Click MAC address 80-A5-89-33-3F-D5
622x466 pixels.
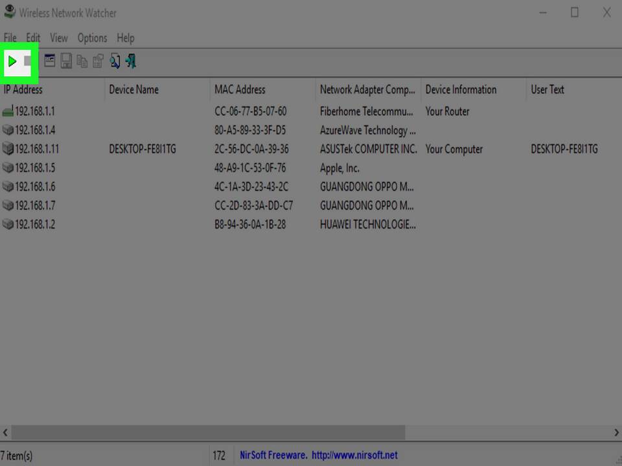click(250, 130)
